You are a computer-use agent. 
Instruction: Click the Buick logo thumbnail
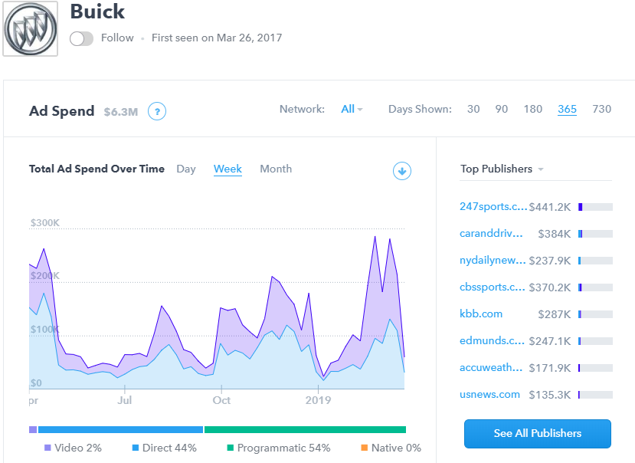(x=31, y=30)
